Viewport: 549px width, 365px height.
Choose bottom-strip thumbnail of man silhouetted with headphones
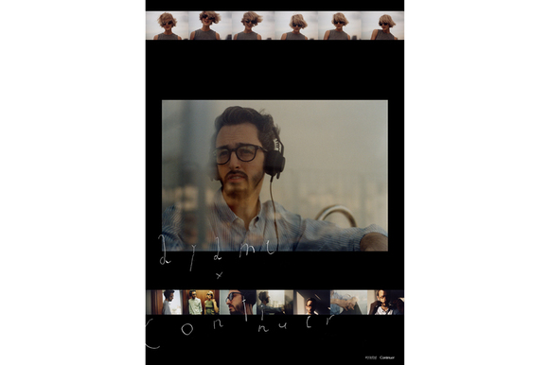(x=274, y=302)
